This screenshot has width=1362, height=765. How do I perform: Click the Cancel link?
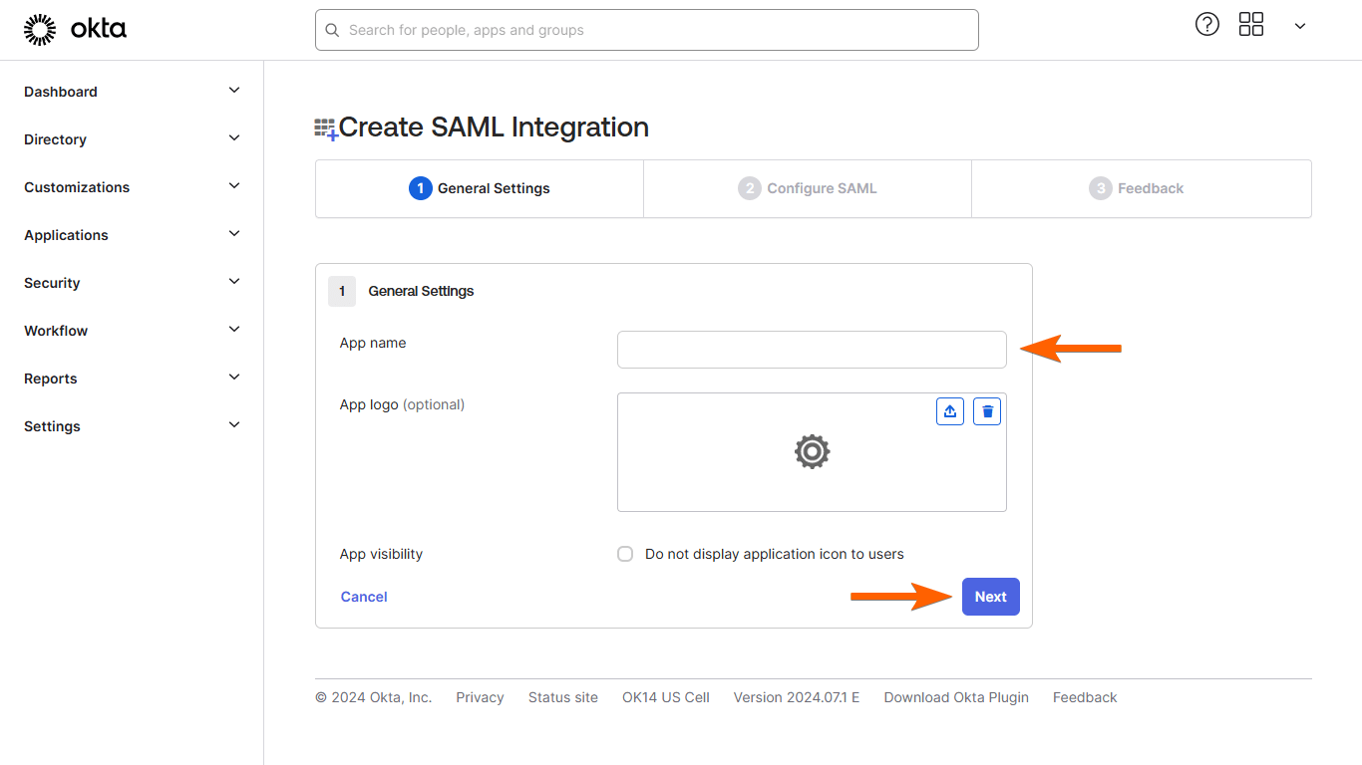[x=364, y=597]
